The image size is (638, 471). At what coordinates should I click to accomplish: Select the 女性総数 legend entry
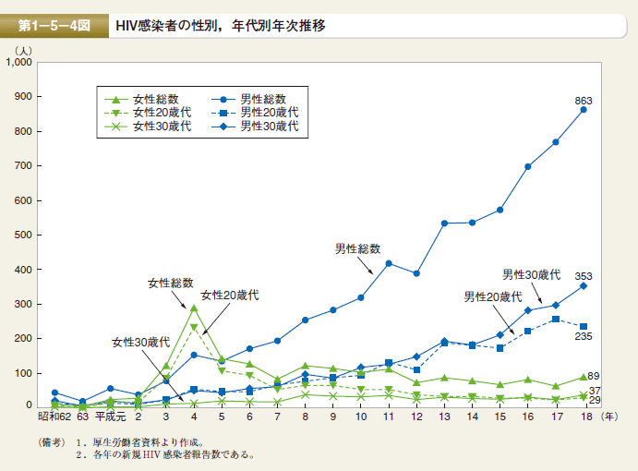pos(142,100)
